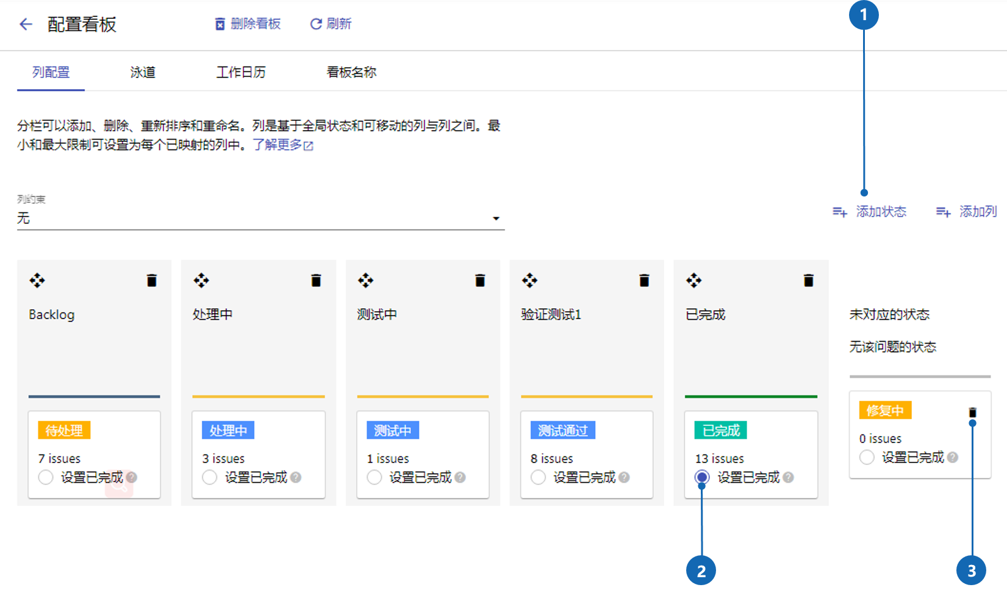This screenshot has width=1007, height=590.
Task: Click the 0 issues count text
Action: click(881, 439)
